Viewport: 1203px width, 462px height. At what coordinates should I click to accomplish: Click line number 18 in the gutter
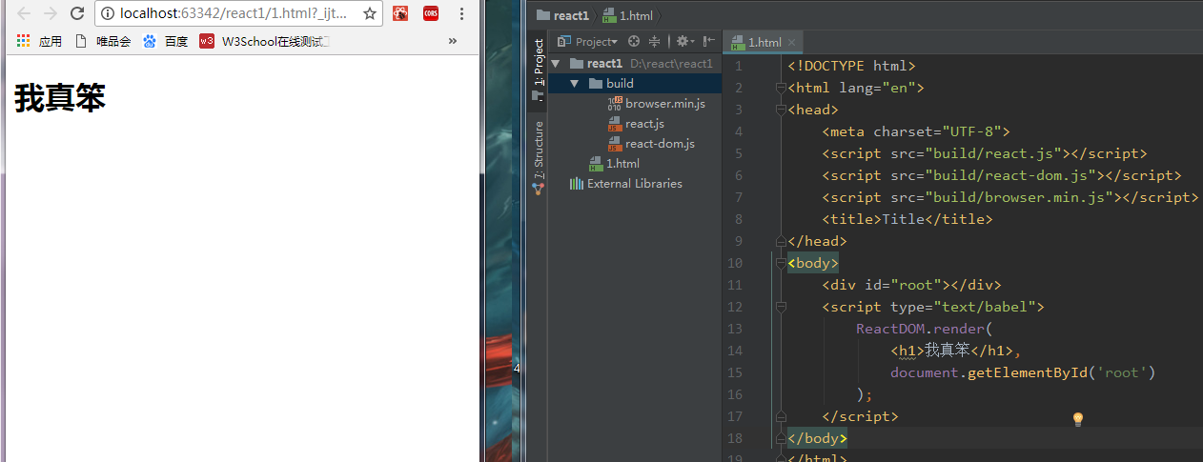coord(735,438)
